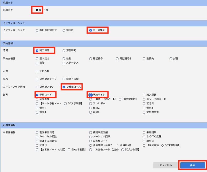The image size is (207, 172).
Task: Enable 50文字制限 for お客様ノート（共通）
Action: tap(69, 150)
